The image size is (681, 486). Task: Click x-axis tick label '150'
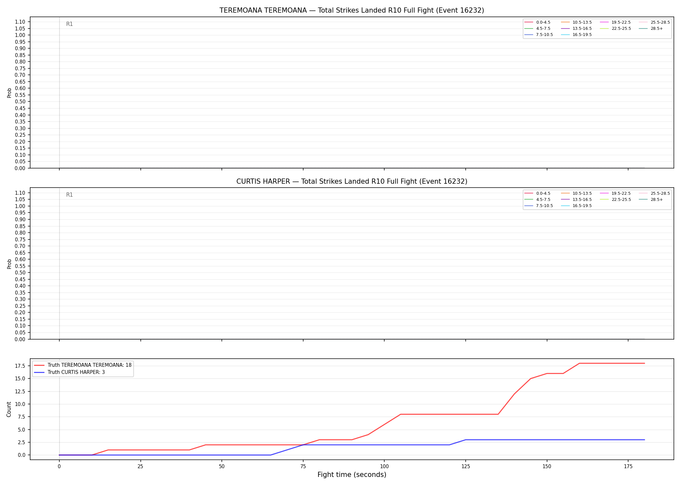click(x=547, y=467)
